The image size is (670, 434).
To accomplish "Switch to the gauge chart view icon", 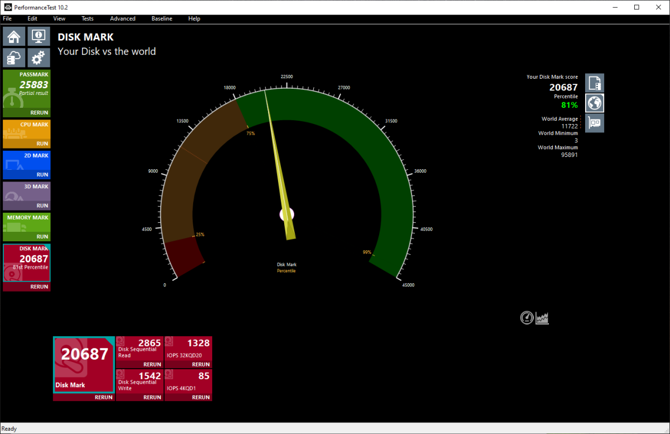I will [527, 318].
